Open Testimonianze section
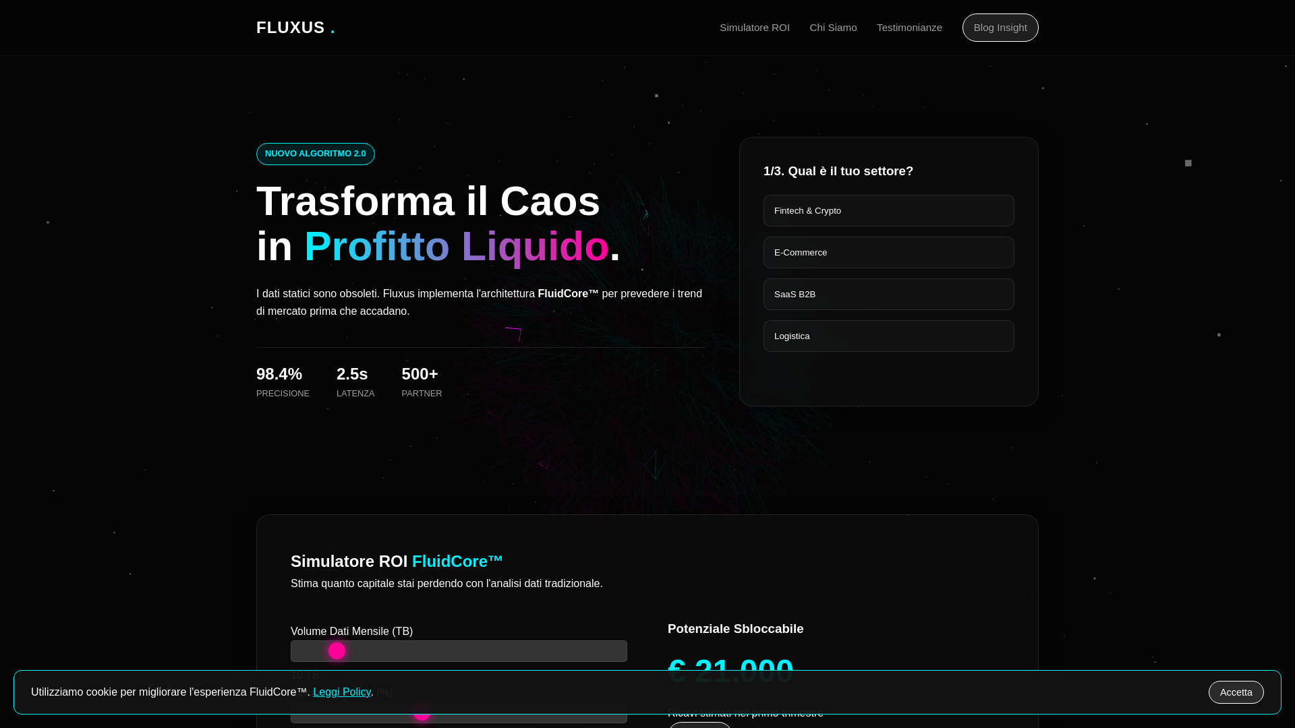This screenshot has height=728, width=1295. click(x=909, y=28)
